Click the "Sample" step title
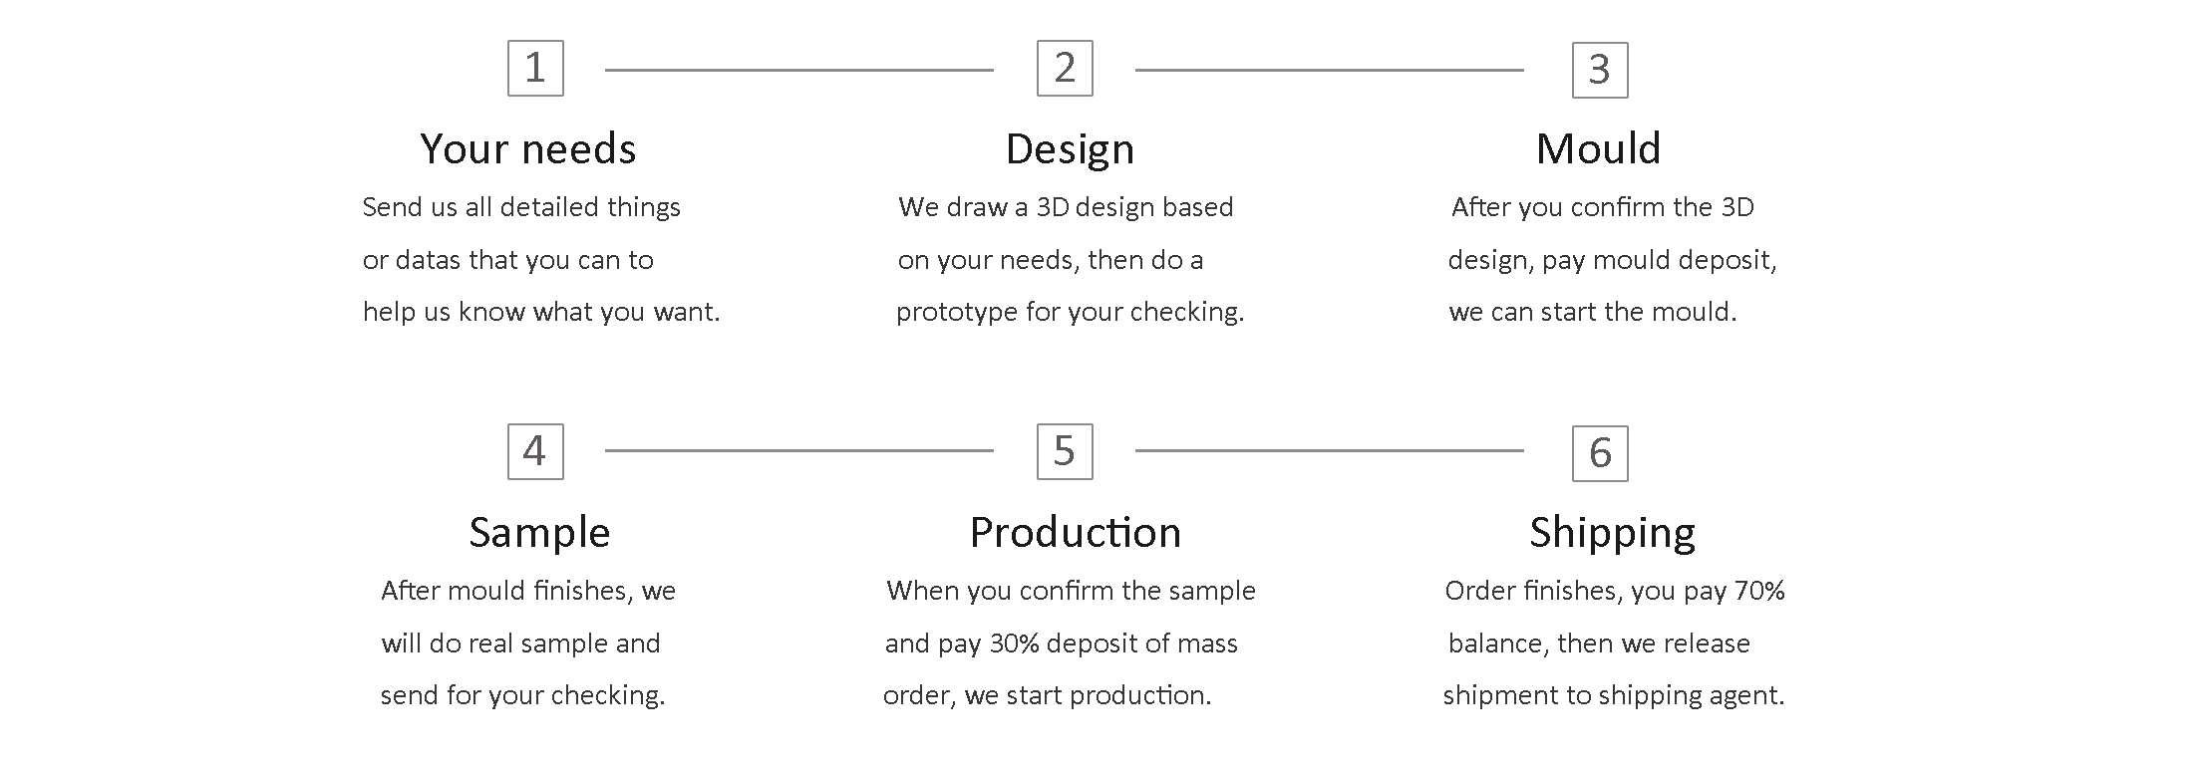This screenshot has width=2203, height=772. tap(539, 533)
